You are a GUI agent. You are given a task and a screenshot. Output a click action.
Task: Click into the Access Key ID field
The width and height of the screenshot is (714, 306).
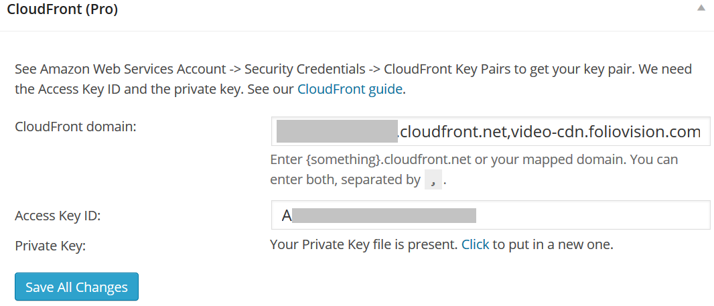pyautogui.click(x=490, y=215)
